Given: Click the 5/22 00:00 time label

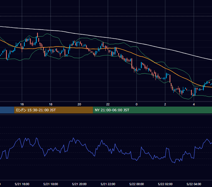Looking at the screenshot, I should click(137, 184).
